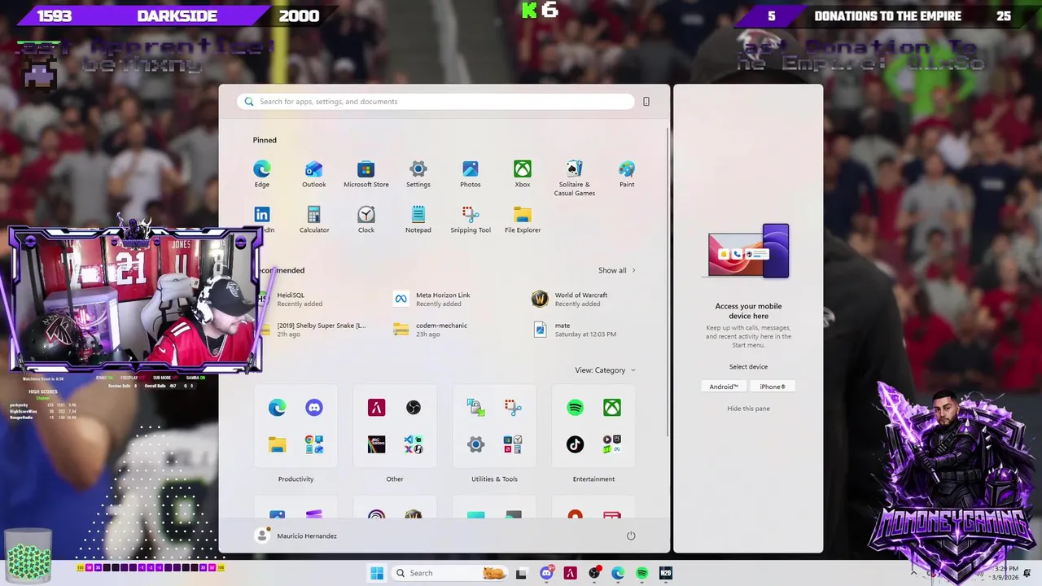Screen dimensions: 1042x586
Task: Click Hide this pane link
Action: (x=748, y=409)
